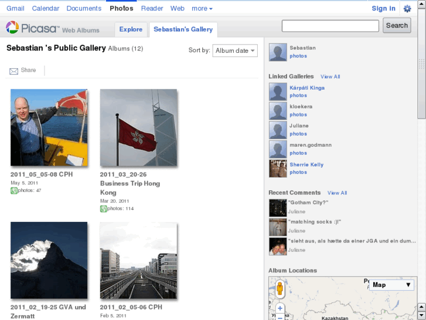This screenshot has width=426, height=320.
Task: Open Reader from the top bar
Action: [152, 8]
